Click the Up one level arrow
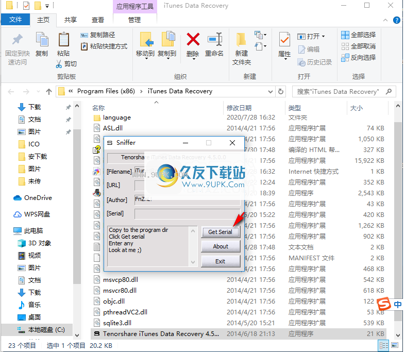Image resolution: width=405 pixels, height=352 pixels. pos(49,92)
